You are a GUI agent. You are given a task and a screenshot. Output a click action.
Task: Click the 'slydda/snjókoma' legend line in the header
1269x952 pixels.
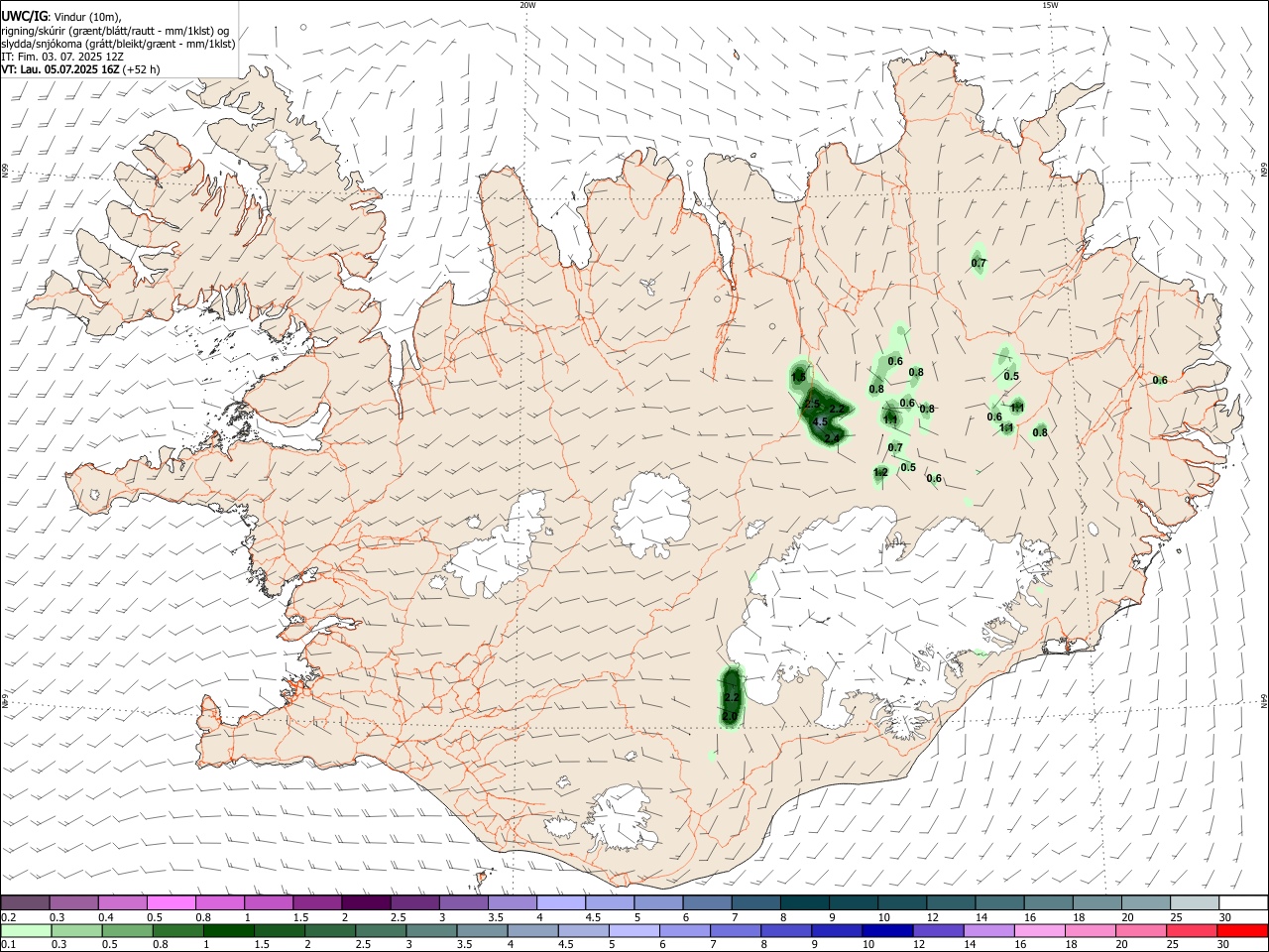[x=118, y=44]
